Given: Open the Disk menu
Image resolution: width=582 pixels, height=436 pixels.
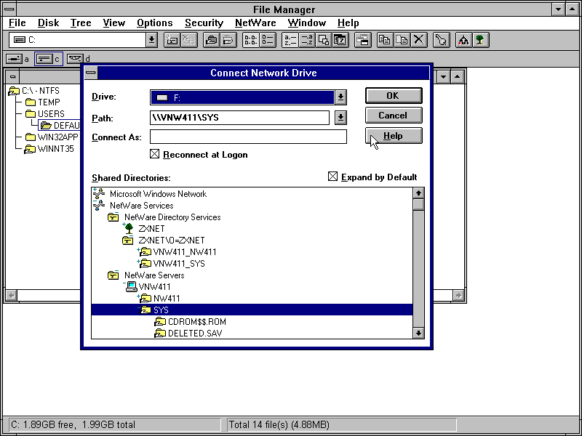Looking at the screenshot, I should (x=48, y=23).
